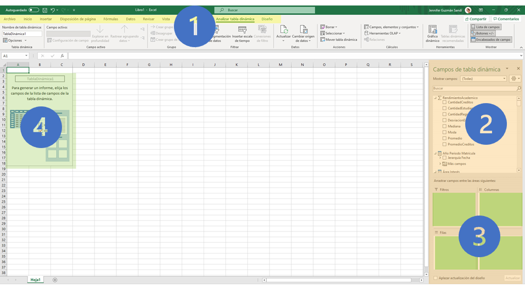Click the field list Buscar search box
The image size is (525, 289).
(475, 88)
